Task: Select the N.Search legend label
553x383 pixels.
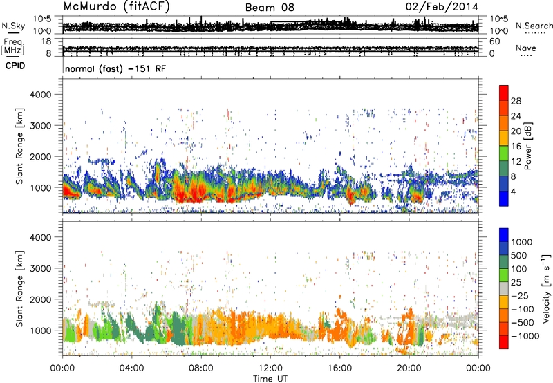Action: coord(534,26)
